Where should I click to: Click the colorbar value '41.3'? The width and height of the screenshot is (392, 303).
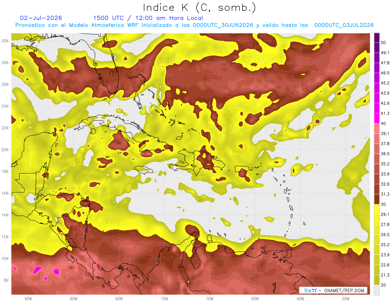coord(385,113)
